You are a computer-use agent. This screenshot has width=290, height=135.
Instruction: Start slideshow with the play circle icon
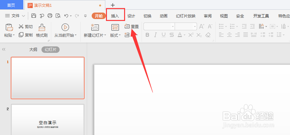click(x=65, y=27)
